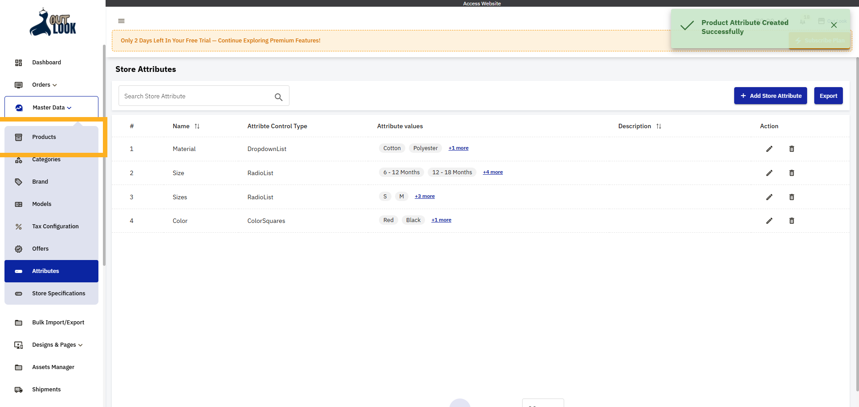
Task: Select the Categories icon in sidebar
Action: (18, 159)
